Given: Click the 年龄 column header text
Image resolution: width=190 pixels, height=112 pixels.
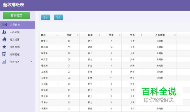Looking at the screenshot, I should (x=69, y=35).
